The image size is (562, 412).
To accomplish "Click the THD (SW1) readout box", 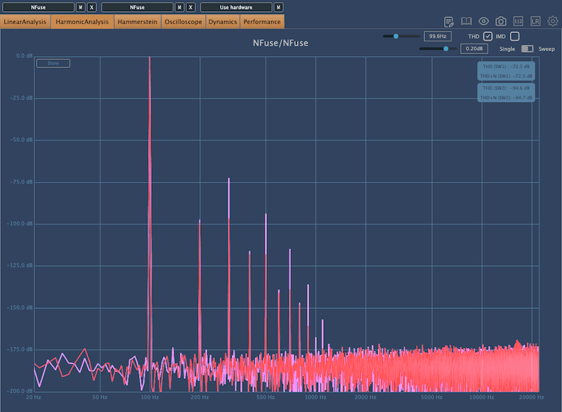I will [x=506, y=71].
